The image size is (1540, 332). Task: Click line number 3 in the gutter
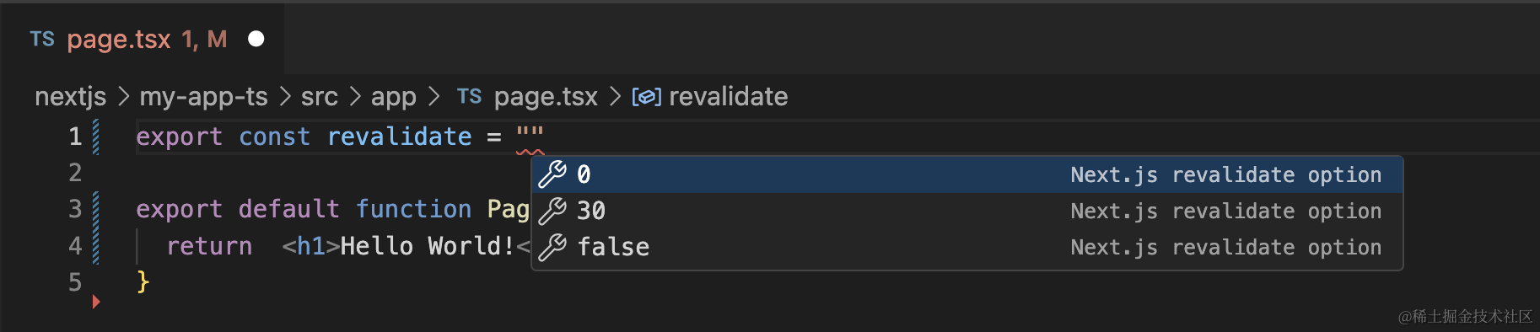point(75,209)
